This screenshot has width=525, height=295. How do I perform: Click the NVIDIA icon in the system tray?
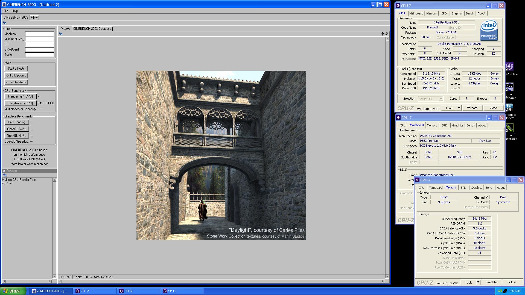tap(500, 291)
